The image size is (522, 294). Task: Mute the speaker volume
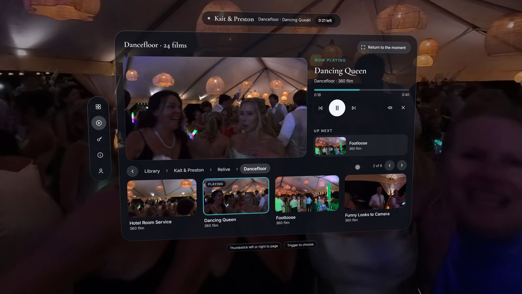point(390,108)
